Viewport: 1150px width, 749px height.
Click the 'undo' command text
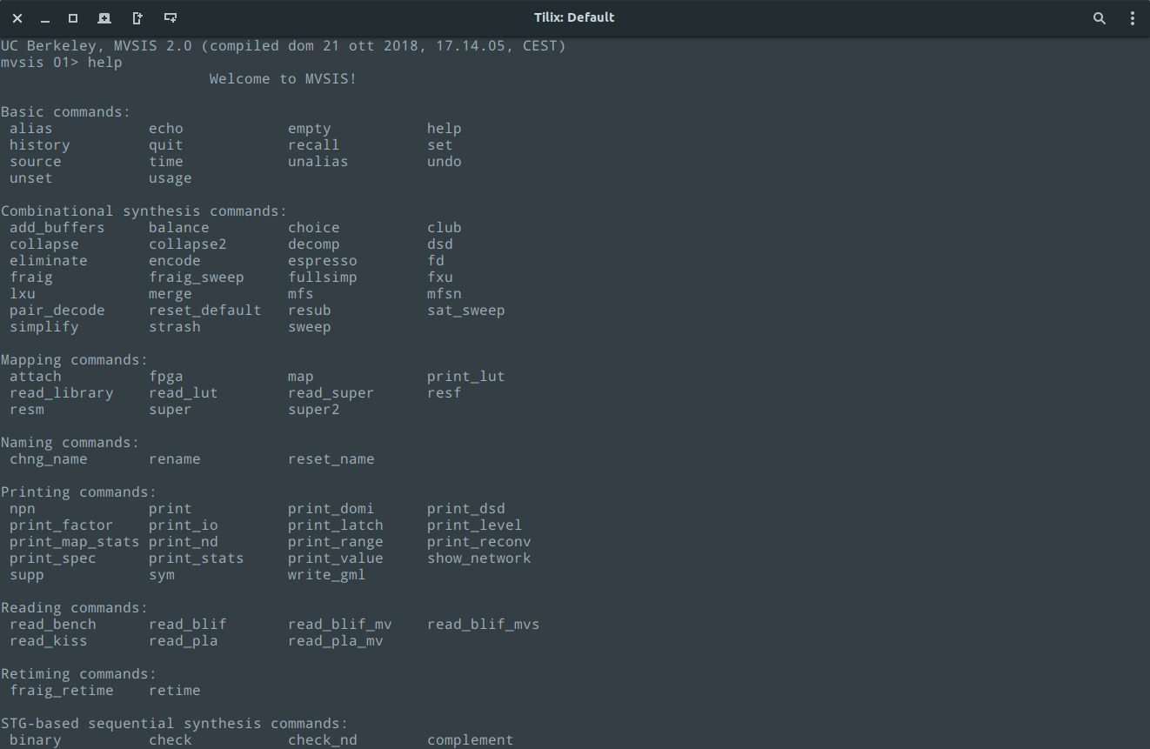click(445, 162)
